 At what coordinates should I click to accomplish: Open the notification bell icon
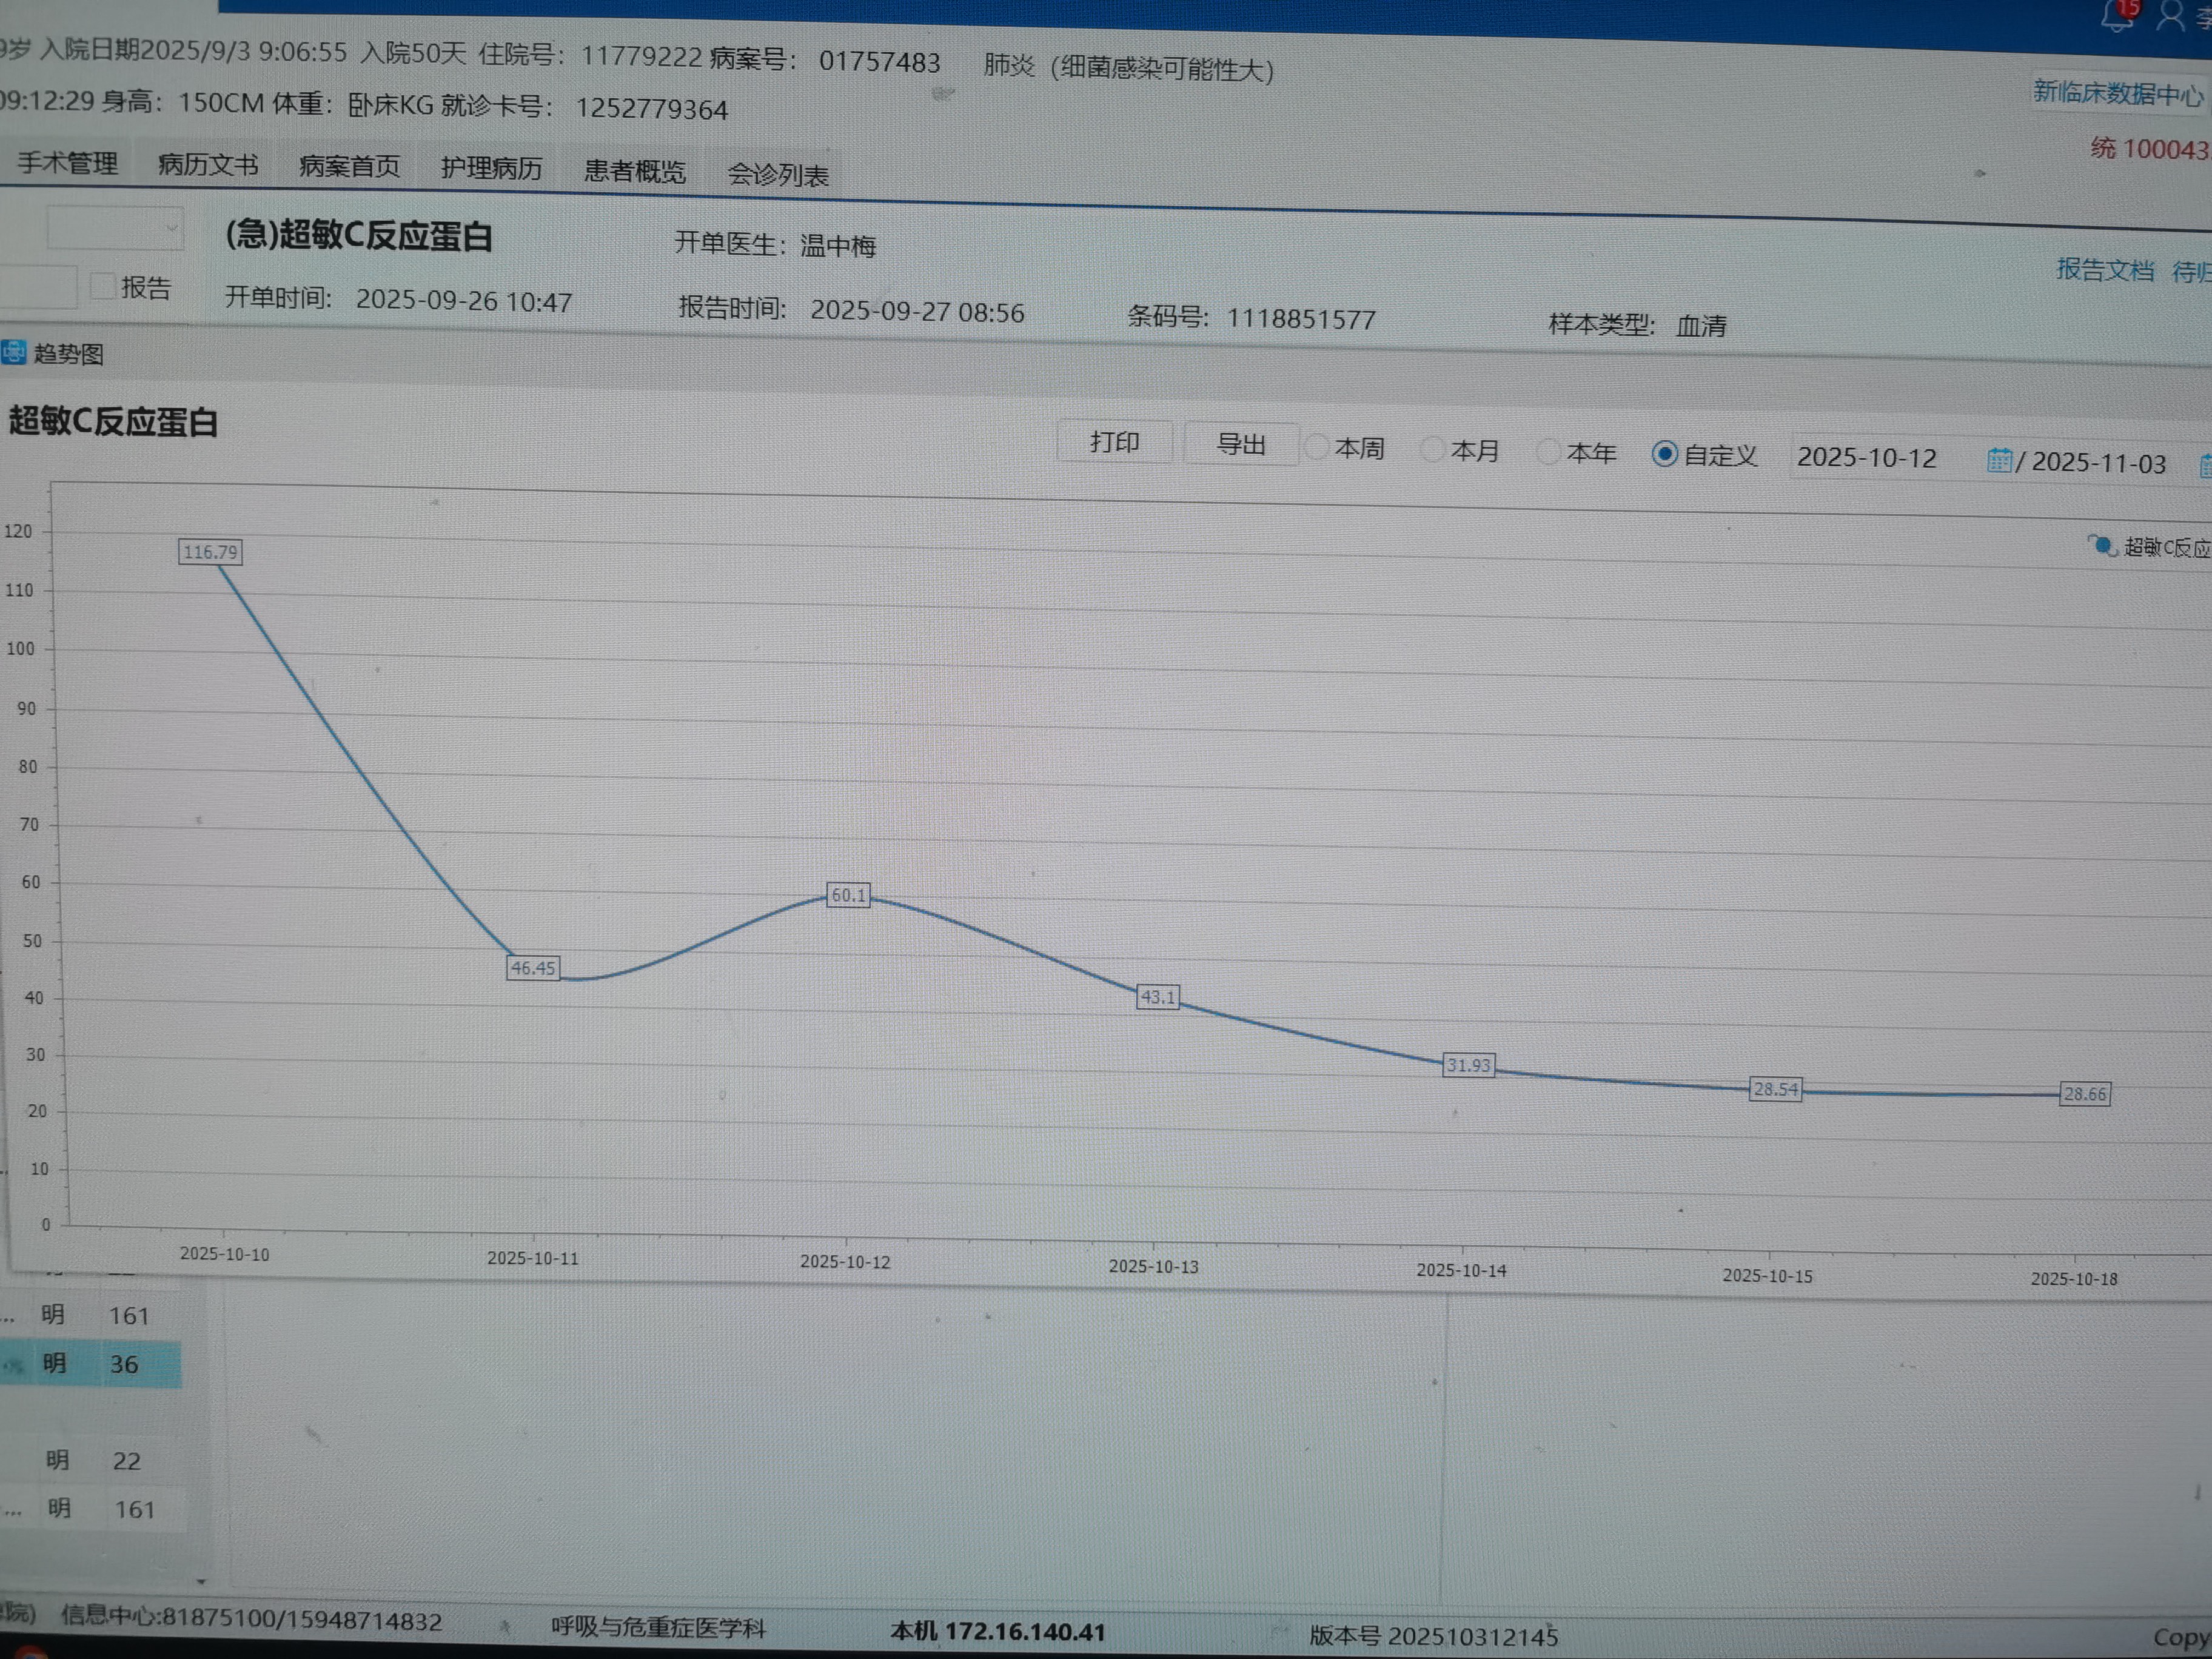(2117, 15)
